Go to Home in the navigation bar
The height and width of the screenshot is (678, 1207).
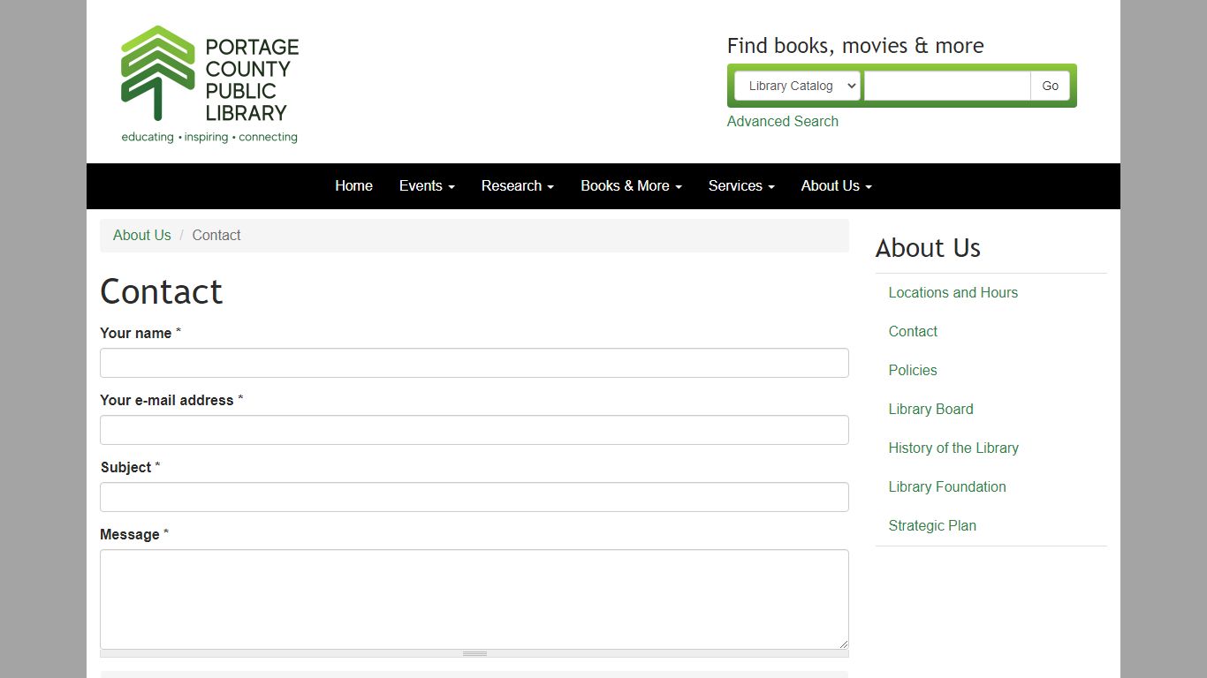tap(353, 185)
